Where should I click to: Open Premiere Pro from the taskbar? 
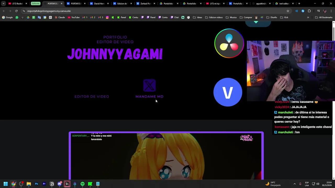click(44, 184)
